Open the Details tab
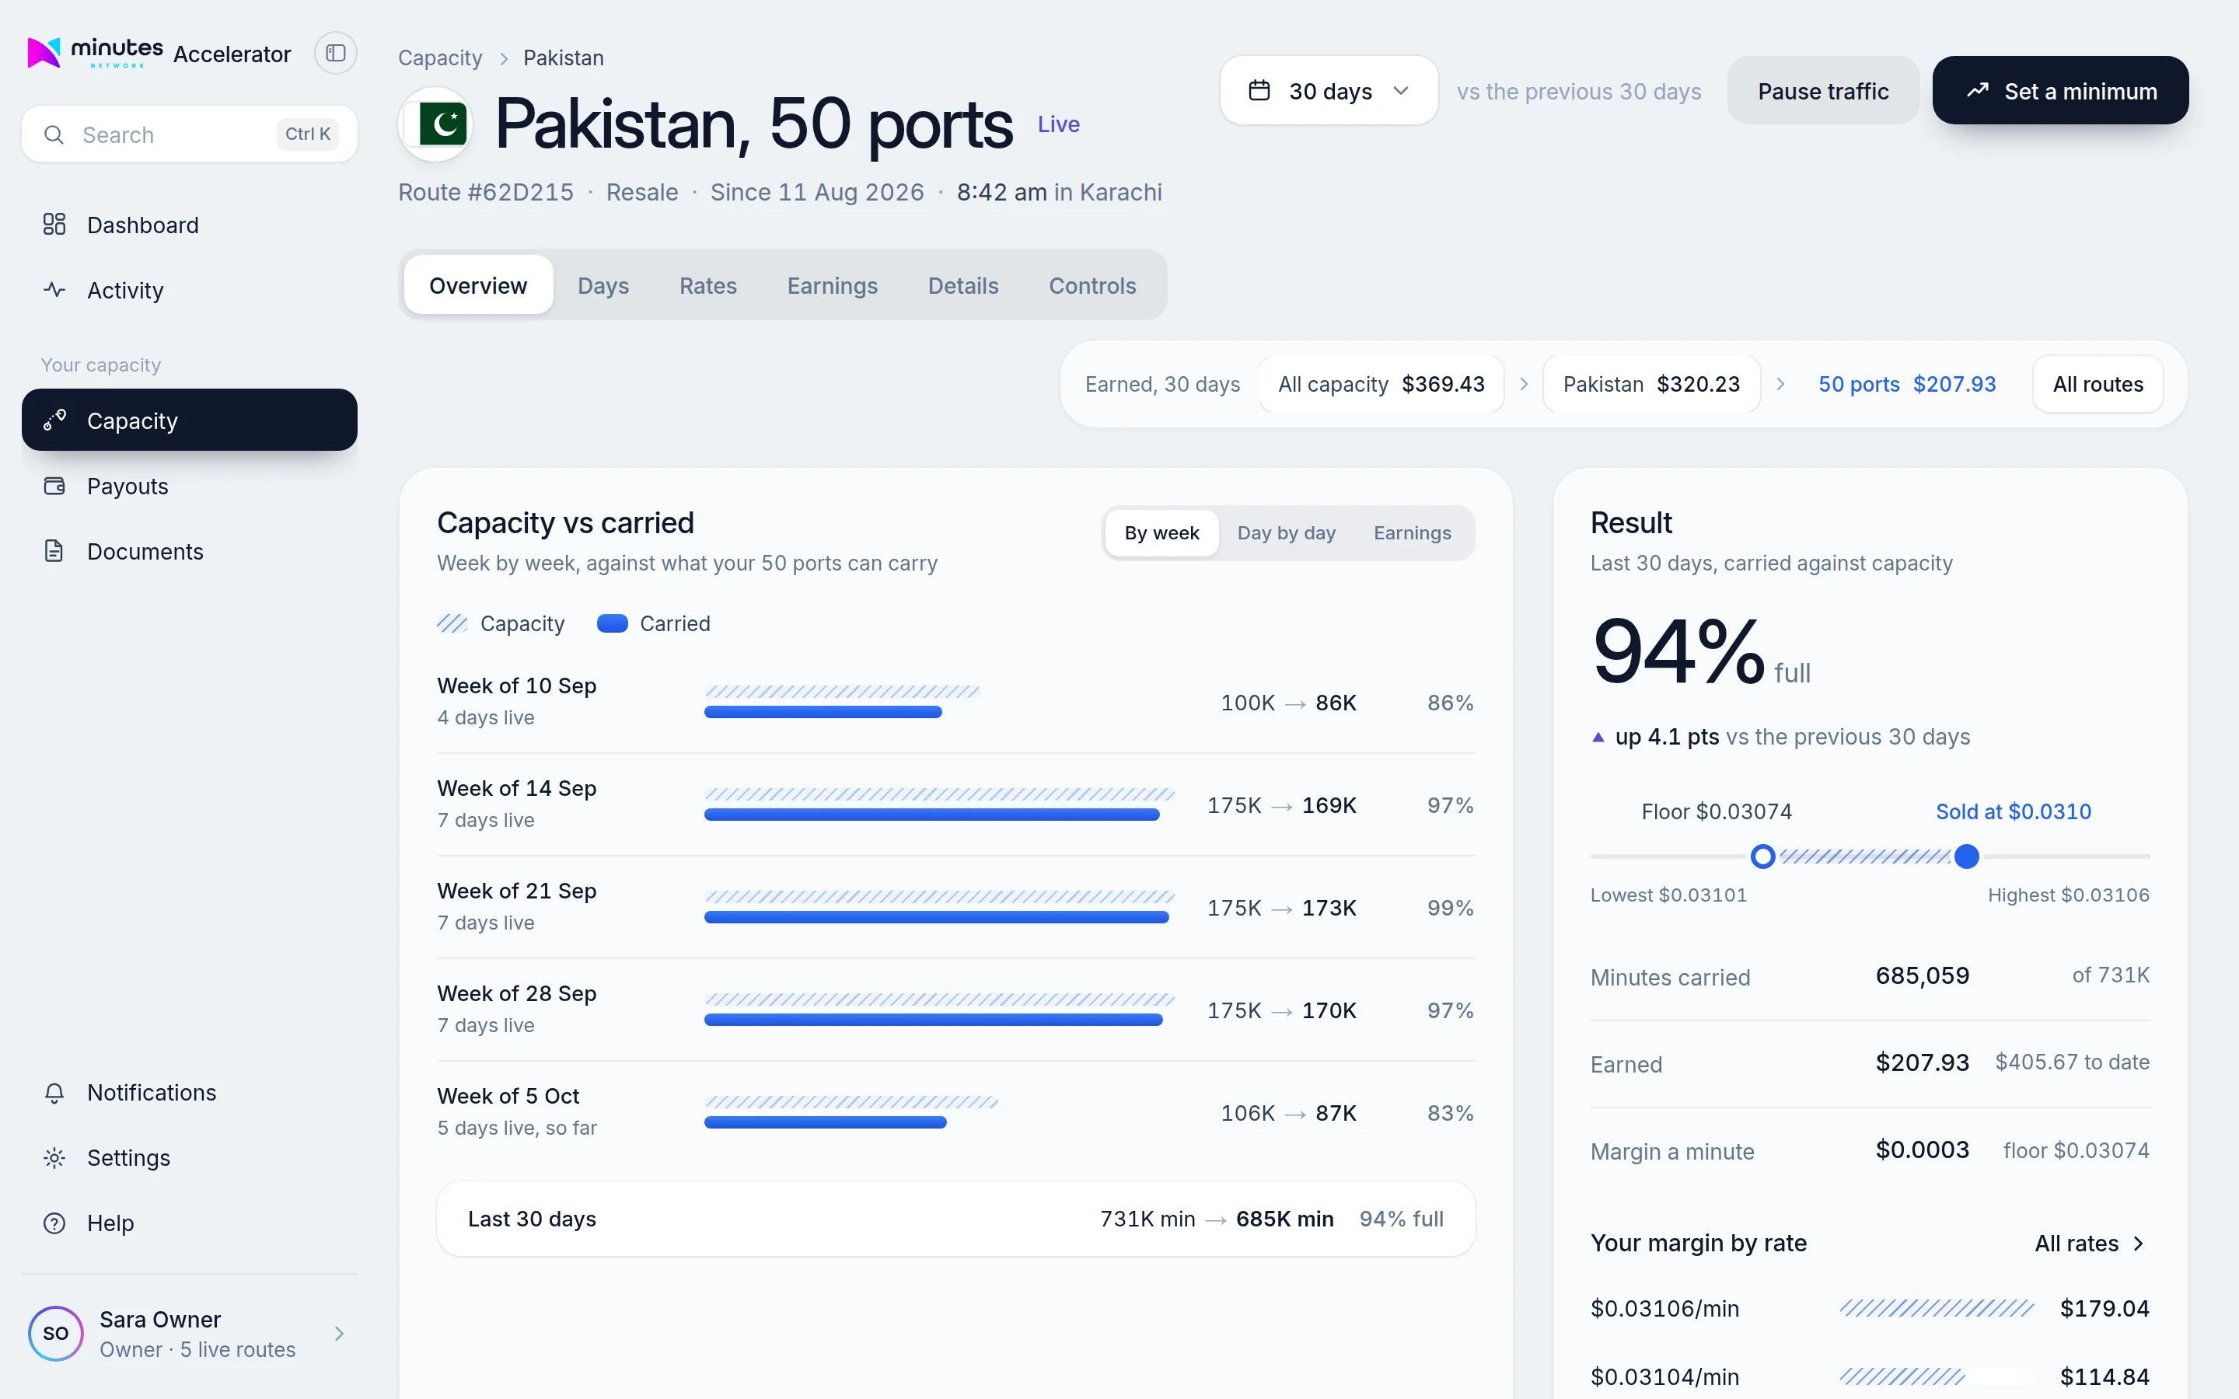 [x=963, y=285]
